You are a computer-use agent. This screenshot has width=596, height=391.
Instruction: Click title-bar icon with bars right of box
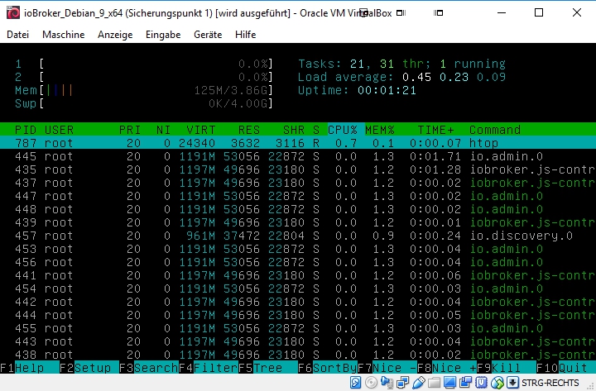pos(401,13)
